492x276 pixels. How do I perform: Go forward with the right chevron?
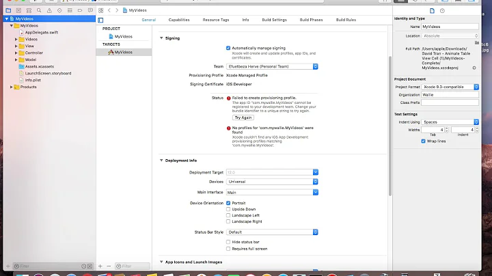point(117,10)
